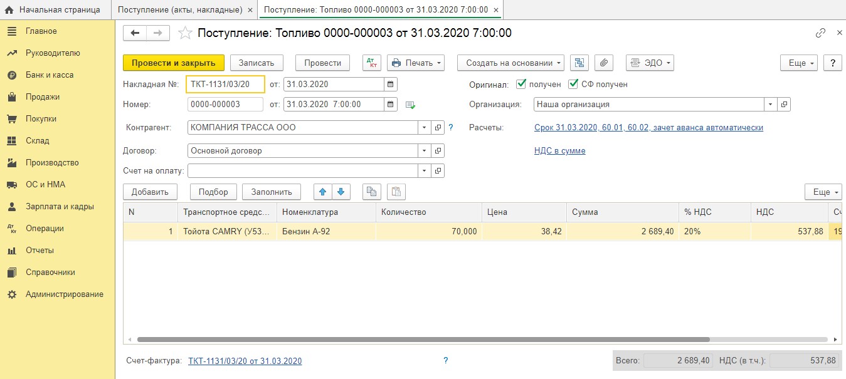Click Заполнить button

272,192
